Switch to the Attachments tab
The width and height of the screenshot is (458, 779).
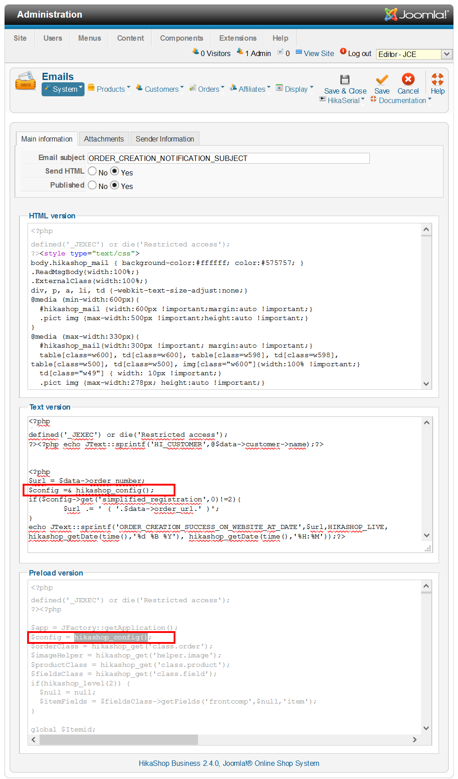[x=104, y=139]
